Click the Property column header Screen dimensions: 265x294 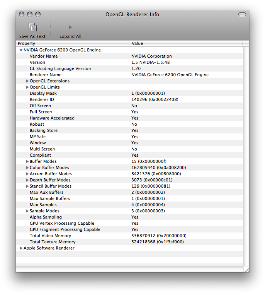pyautogui.click(x=73, y=43)
